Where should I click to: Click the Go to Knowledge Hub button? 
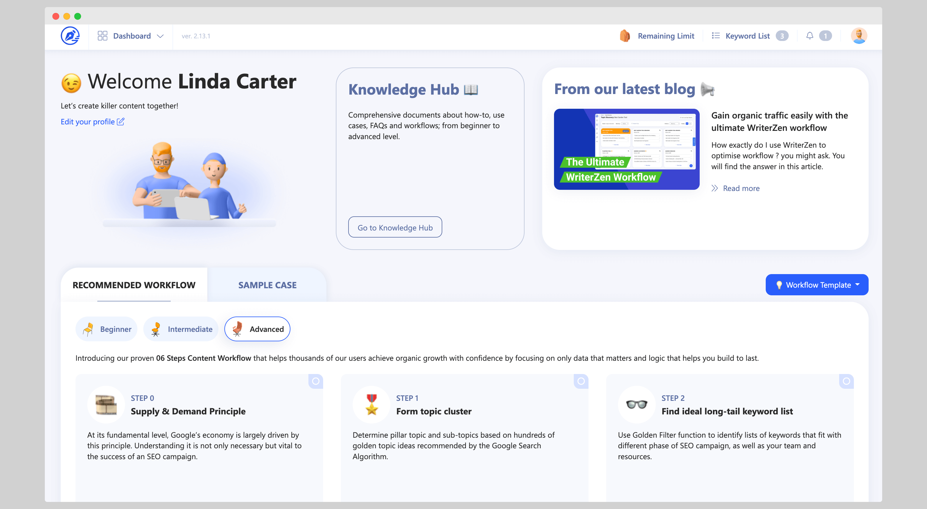point(395,228)
